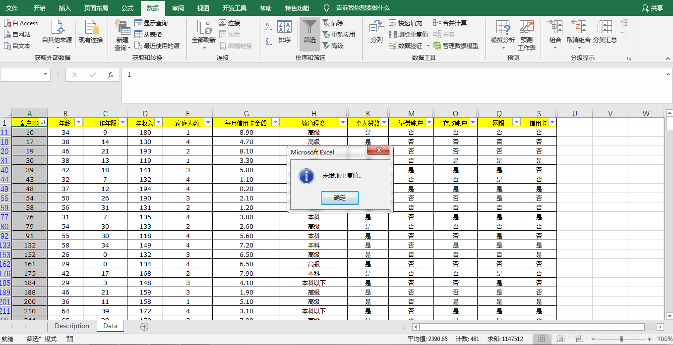Switch to Normal view in status bar

coord(542,339)
